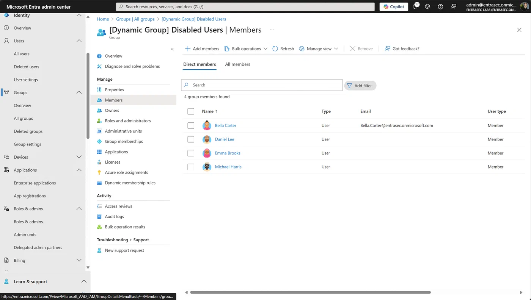Open the Copilot button
The image size is (531, 300).
(394, 7)
